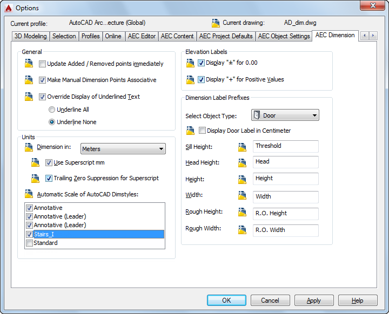Click drawing icon in Sill Height row

pos(242,147)
